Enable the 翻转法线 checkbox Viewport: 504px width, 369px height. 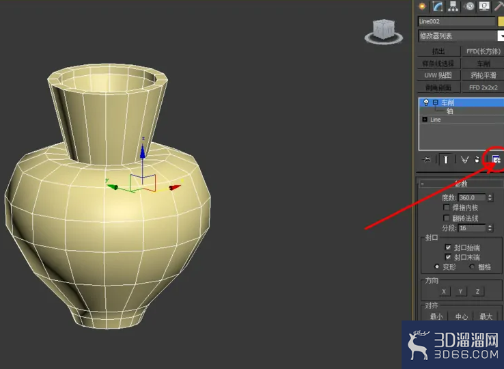pyautogui.click(x=446, y=218)
